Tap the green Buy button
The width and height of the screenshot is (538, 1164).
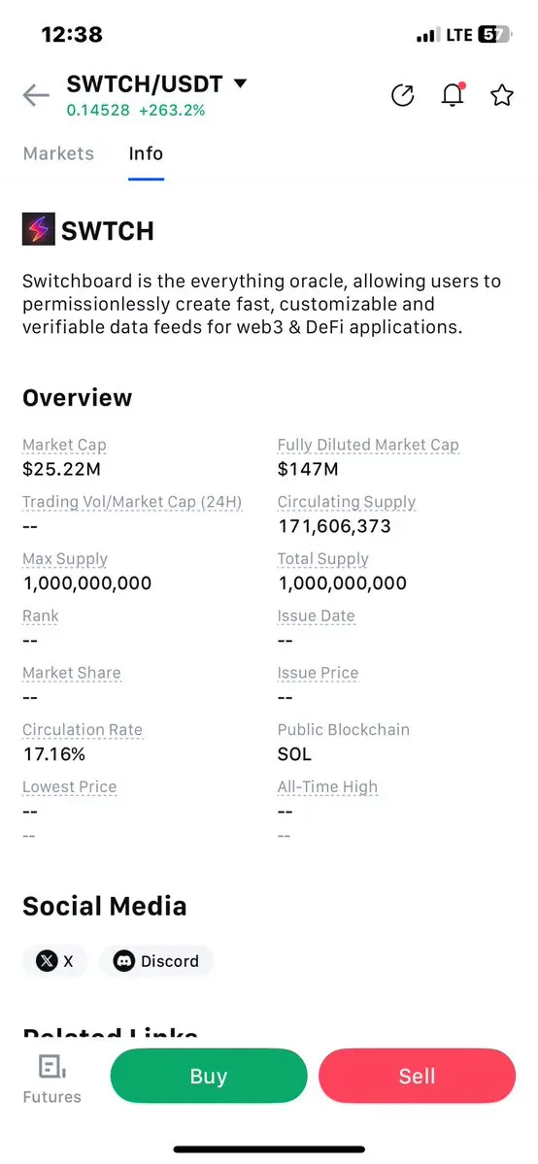[x=209, y=1076]
